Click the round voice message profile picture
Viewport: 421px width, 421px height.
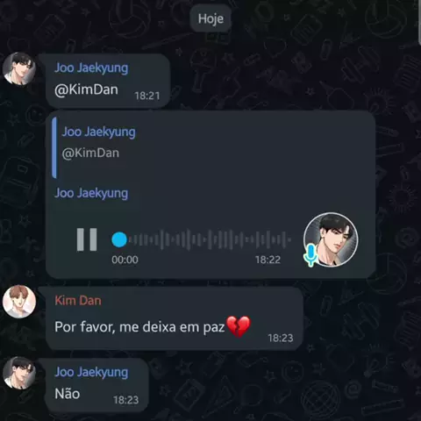pyautogui.click(x=331, y=239)
